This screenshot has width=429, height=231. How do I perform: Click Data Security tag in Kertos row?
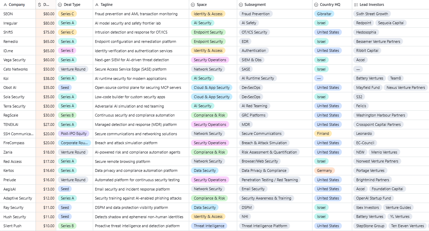coord(204,170)
